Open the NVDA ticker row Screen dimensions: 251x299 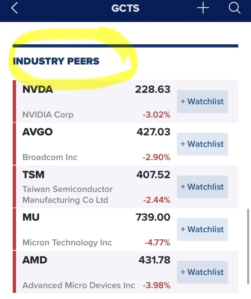pos(125,101)
